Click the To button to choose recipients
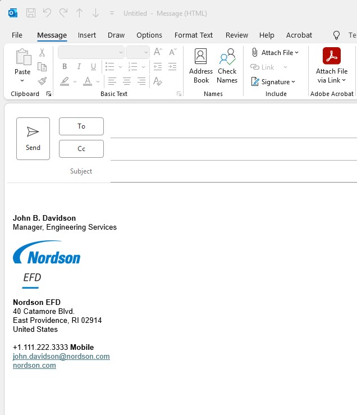This screenshot has width=357, height=415. tap(81, 126)
